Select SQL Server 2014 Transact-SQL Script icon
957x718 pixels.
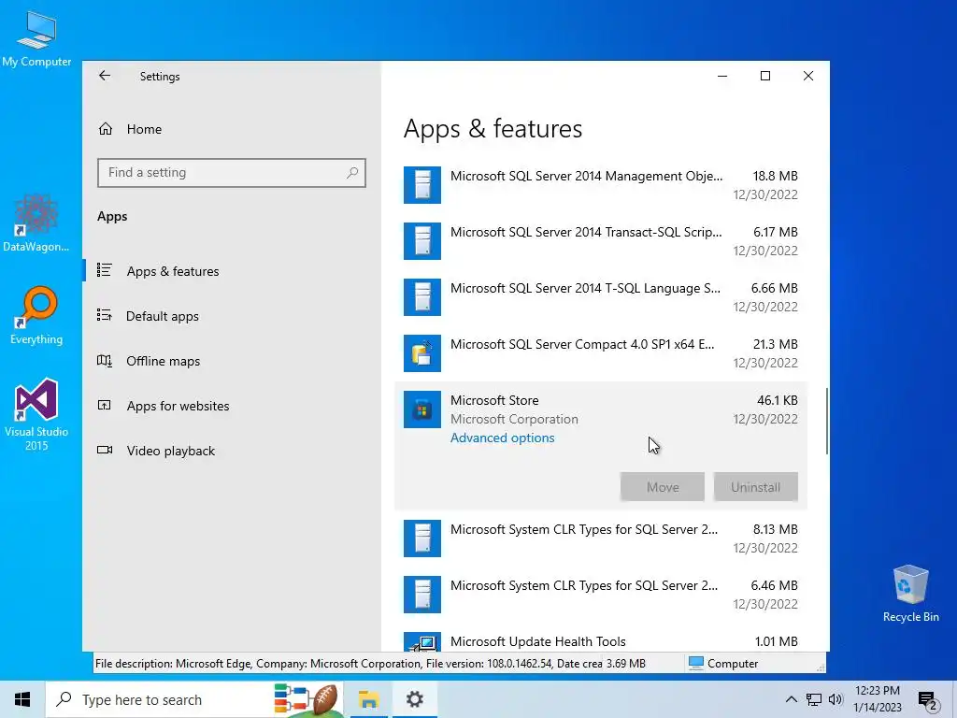pyautogui.click(x=422, y=241)
